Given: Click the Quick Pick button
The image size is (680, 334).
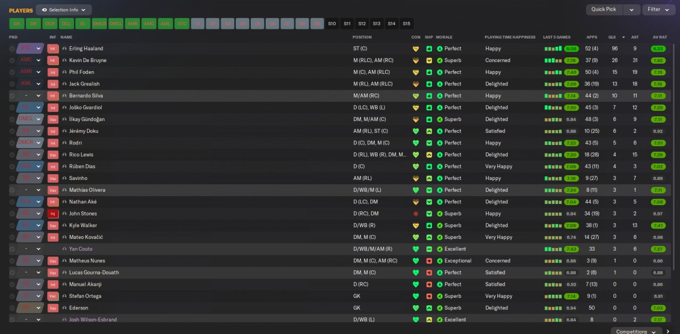Looking at the screenshot, I should (x=604, y=10).
